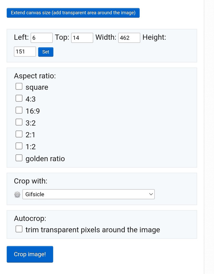This screenshot has width=214, height=274.
Task: Click the Height input field showing 151
Action: pos(25,52)
